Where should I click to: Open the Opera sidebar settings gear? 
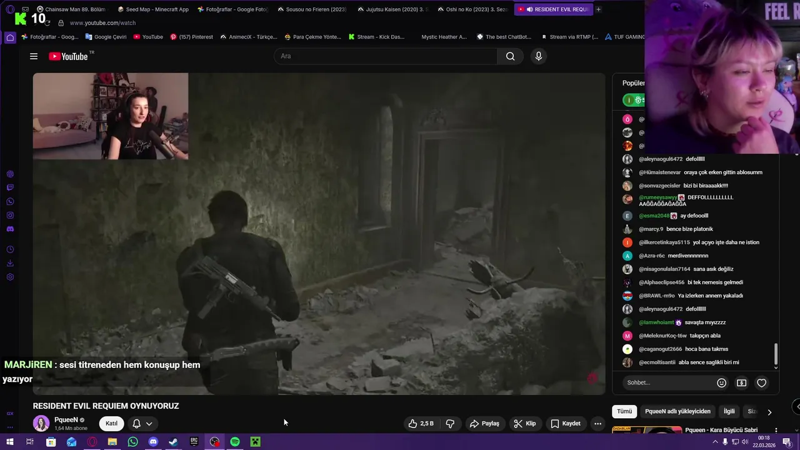(x=10, y=277)
